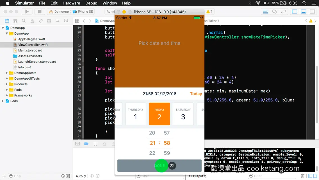Image resolution: width=319 pixels, height=180 pixels.
Task: Open the All Output dropdown
Action: 197,176
